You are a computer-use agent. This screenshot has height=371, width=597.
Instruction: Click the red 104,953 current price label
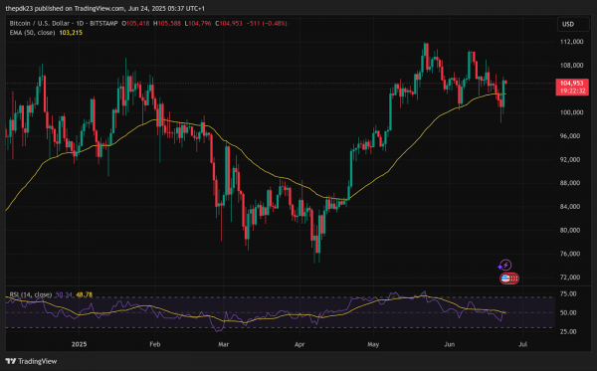tap(572, 83)
